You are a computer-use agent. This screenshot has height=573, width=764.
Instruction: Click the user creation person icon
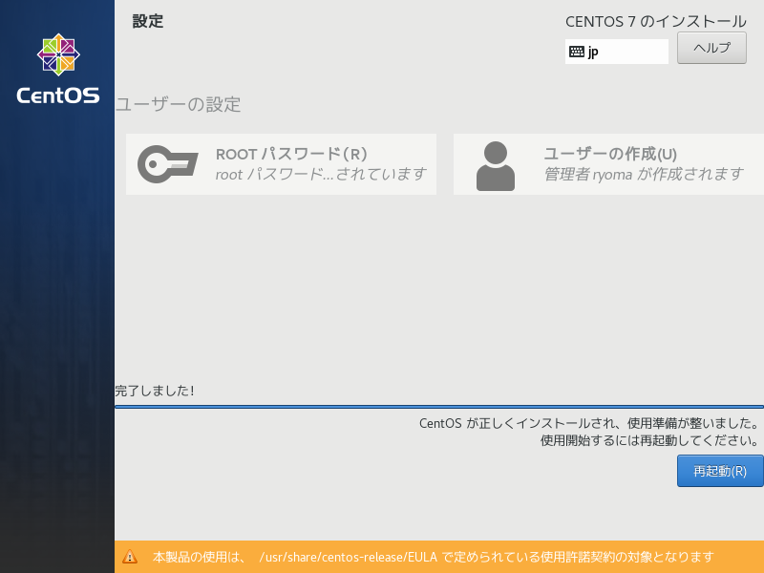pos(495,166)
